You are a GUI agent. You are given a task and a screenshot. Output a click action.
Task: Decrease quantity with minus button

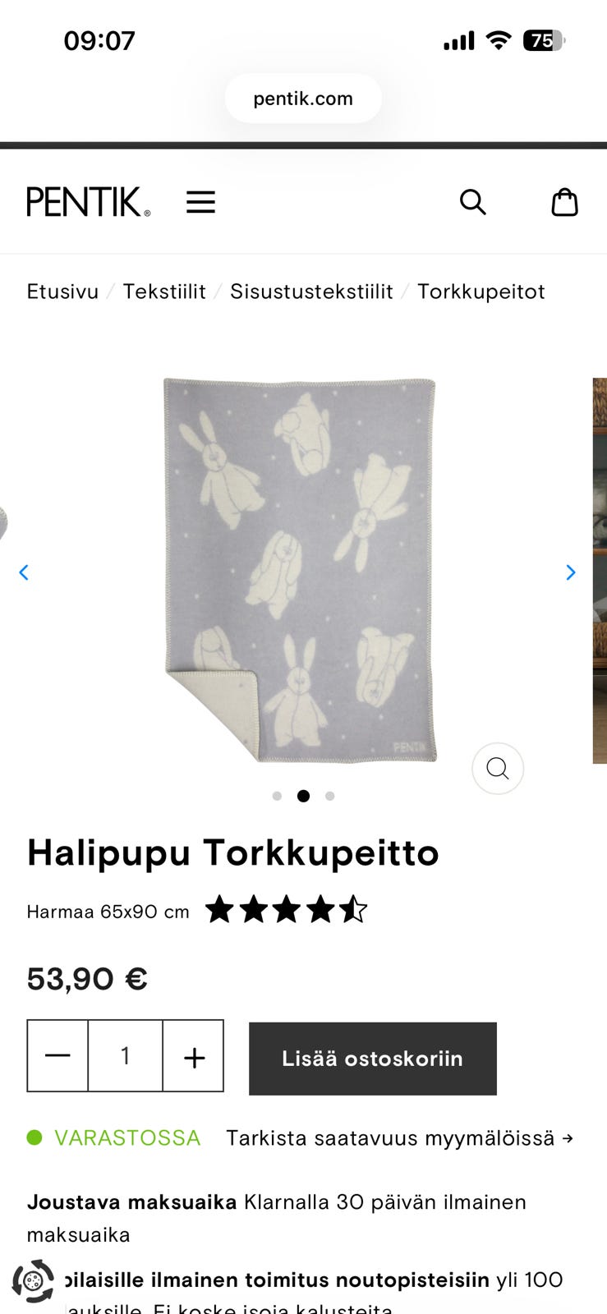[57, 1056]
